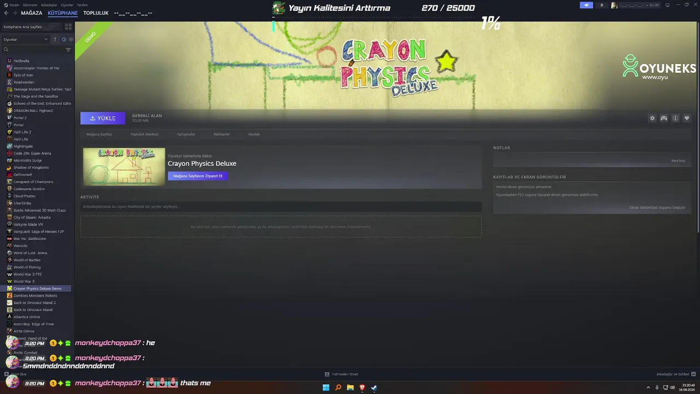Viewport: 700px width, 394px height.
Task: Select the Hellbrella game icon row
Action: click(36, 61)
